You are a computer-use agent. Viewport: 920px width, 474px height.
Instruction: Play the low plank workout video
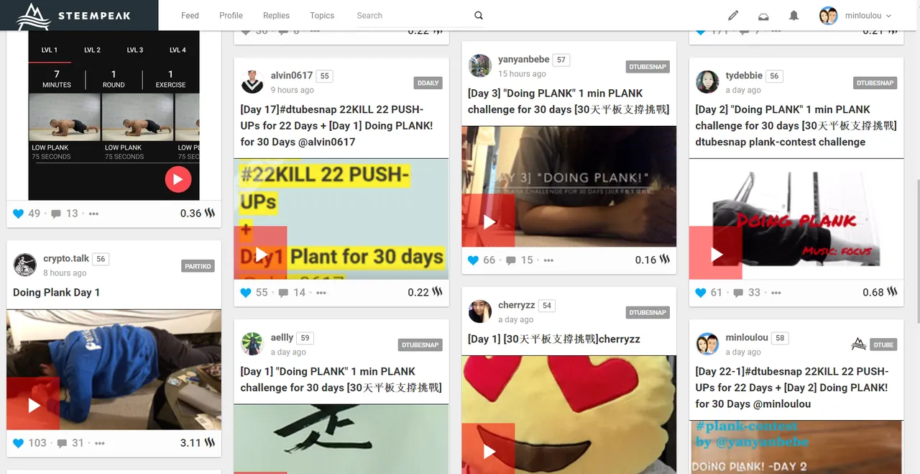[x=178, y=179]
